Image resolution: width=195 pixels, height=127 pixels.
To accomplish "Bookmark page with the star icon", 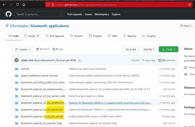I will (x=189, y=5).
